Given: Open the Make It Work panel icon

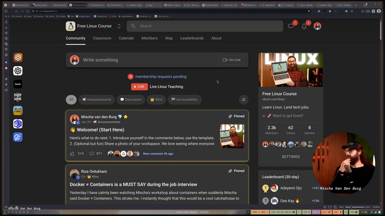Looking at the screenshot, I should tap(18, 97).
